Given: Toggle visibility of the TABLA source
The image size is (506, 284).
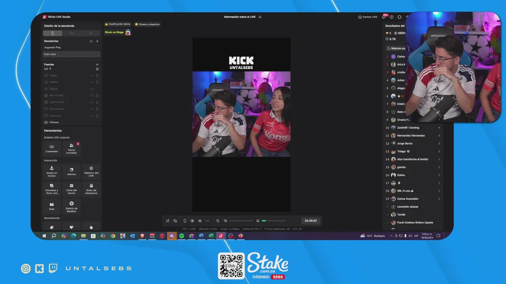Looking at the screenshot, I should [92, 89].
